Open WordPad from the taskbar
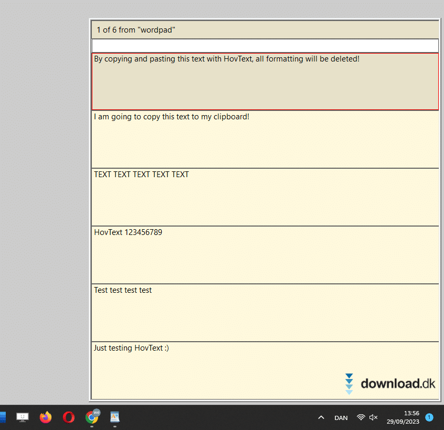 coord(115,417)
